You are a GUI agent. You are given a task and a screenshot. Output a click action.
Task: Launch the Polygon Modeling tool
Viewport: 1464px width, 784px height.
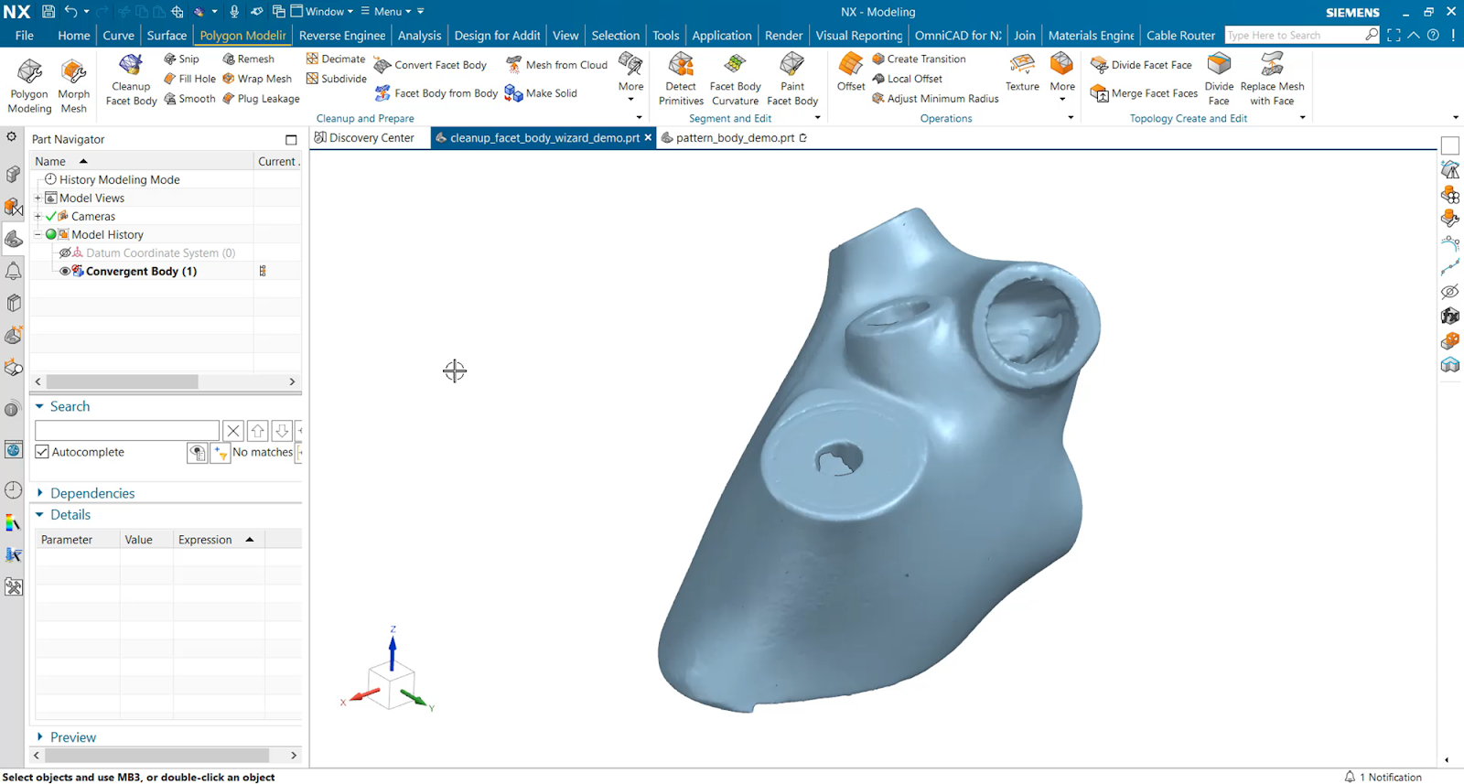[29, 72]
